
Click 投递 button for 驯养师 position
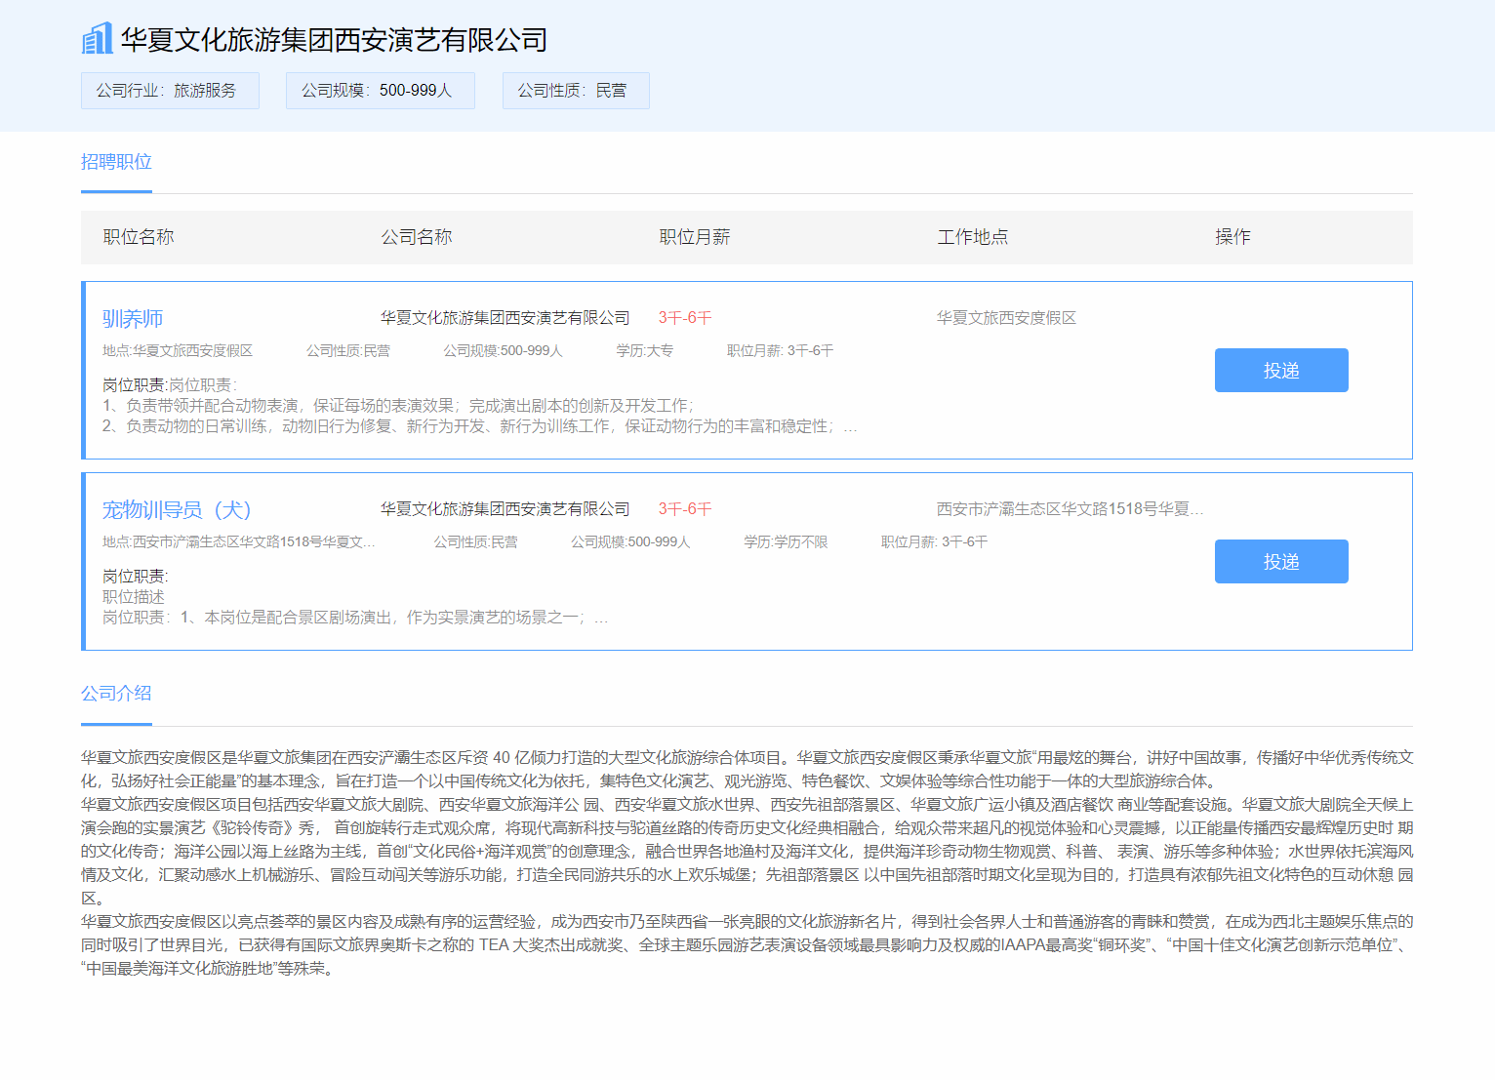click(1280, 371)
